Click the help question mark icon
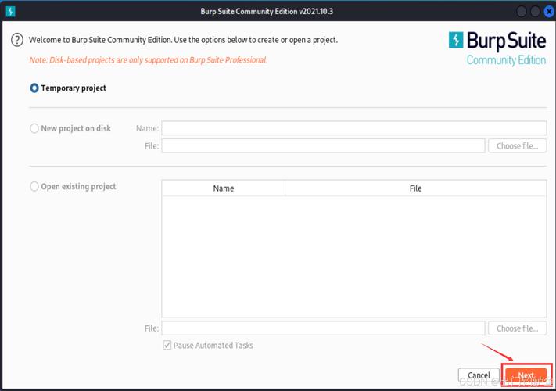The height and width of the screenshot is (391, 556). 17,40
